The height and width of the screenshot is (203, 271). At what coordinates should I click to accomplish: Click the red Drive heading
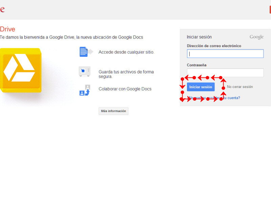pyautogui.click(x=7, y=29)
